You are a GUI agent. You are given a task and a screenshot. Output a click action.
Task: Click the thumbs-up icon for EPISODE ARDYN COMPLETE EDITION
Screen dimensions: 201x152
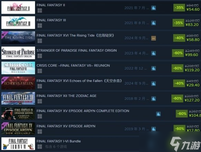click(158, 114)
